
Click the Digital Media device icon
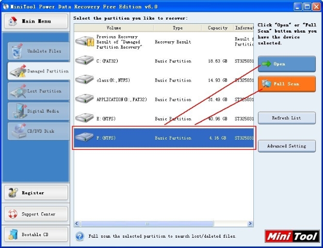20,111
